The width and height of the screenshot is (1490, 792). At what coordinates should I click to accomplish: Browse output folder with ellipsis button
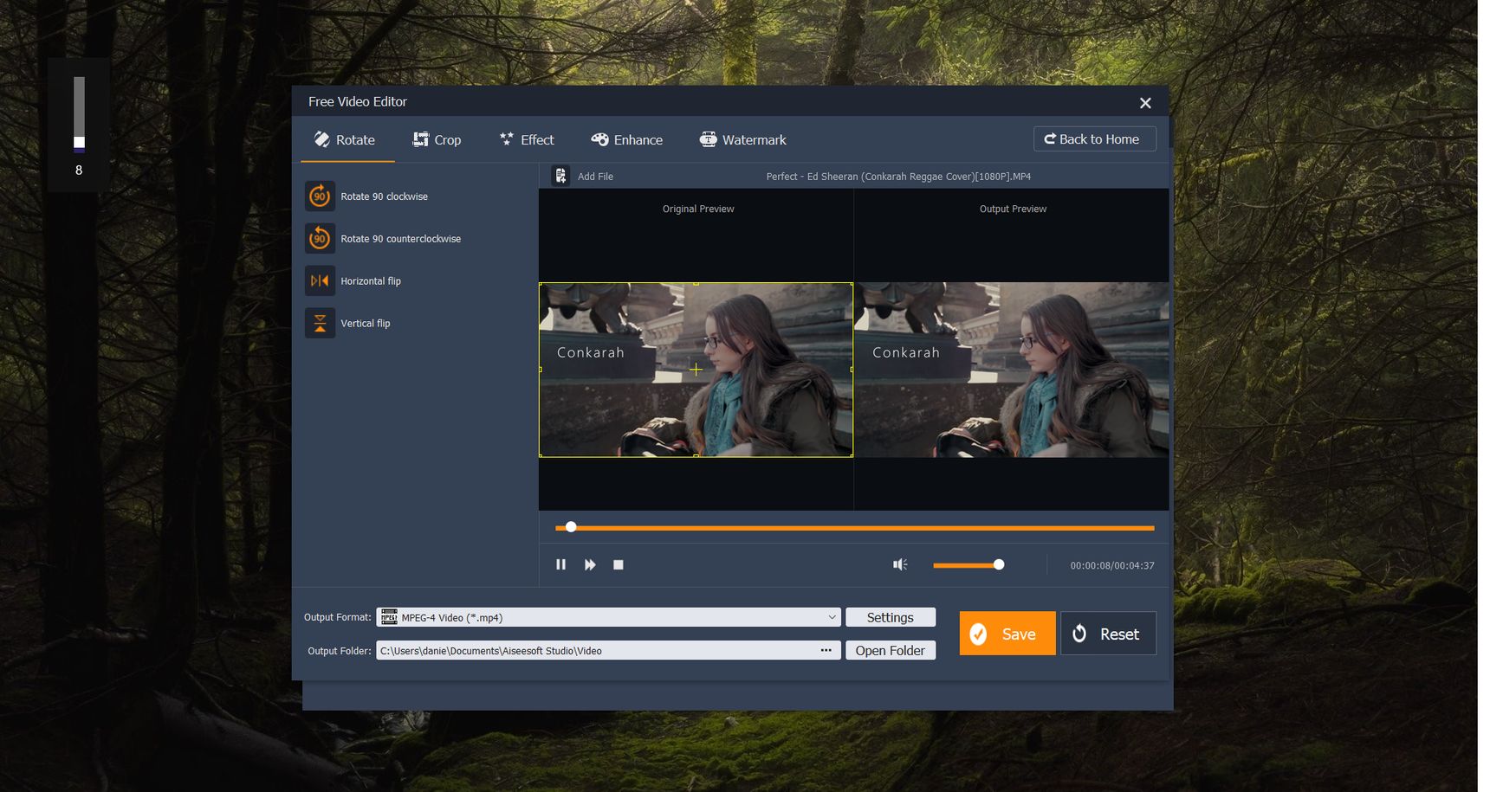point(826,650)
